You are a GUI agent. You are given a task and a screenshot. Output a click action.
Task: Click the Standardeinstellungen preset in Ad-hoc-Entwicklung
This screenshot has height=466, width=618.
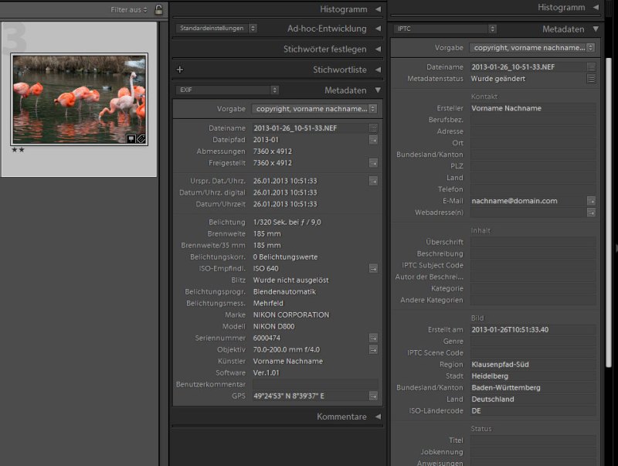pyautogui.click(x=212, y=27)
